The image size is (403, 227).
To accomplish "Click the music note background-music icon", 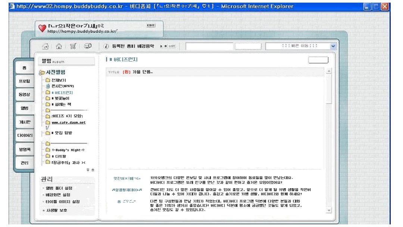I will (106, 46).
